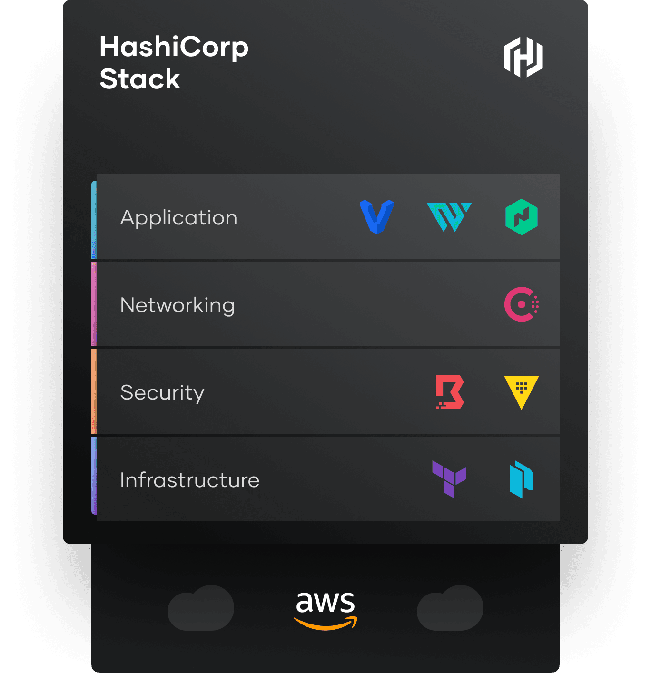Click the gray cloud left of AWS
This screenshot has height=683, width=651.
(x=201, y=608)
